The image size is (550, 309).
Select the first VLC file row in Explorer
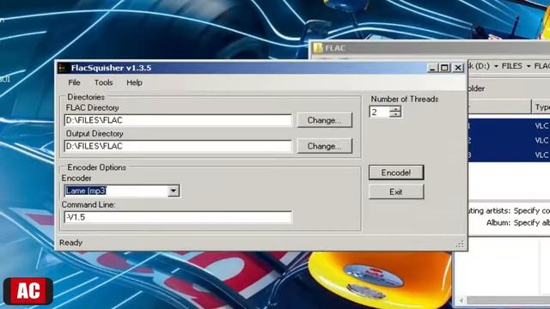point(509,125)
